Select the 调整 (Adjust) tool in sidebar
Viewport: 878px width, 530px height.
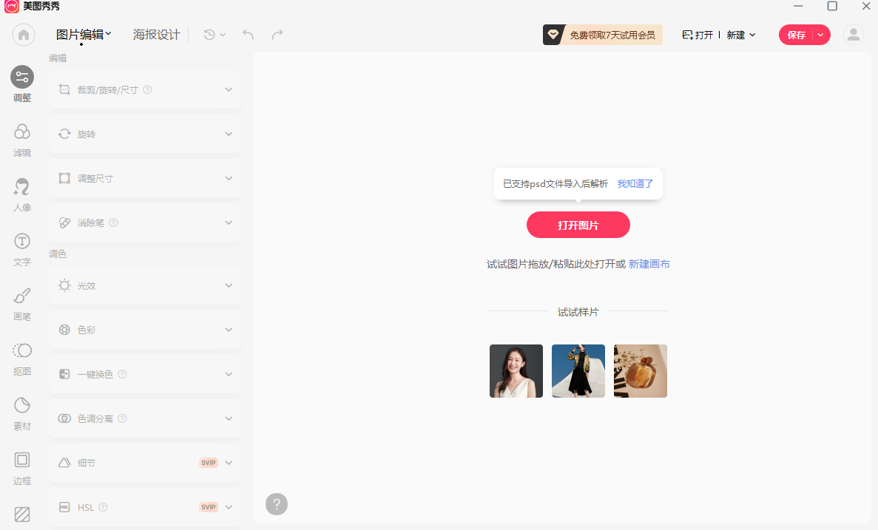pyautogui.click(x=21, y=83)
